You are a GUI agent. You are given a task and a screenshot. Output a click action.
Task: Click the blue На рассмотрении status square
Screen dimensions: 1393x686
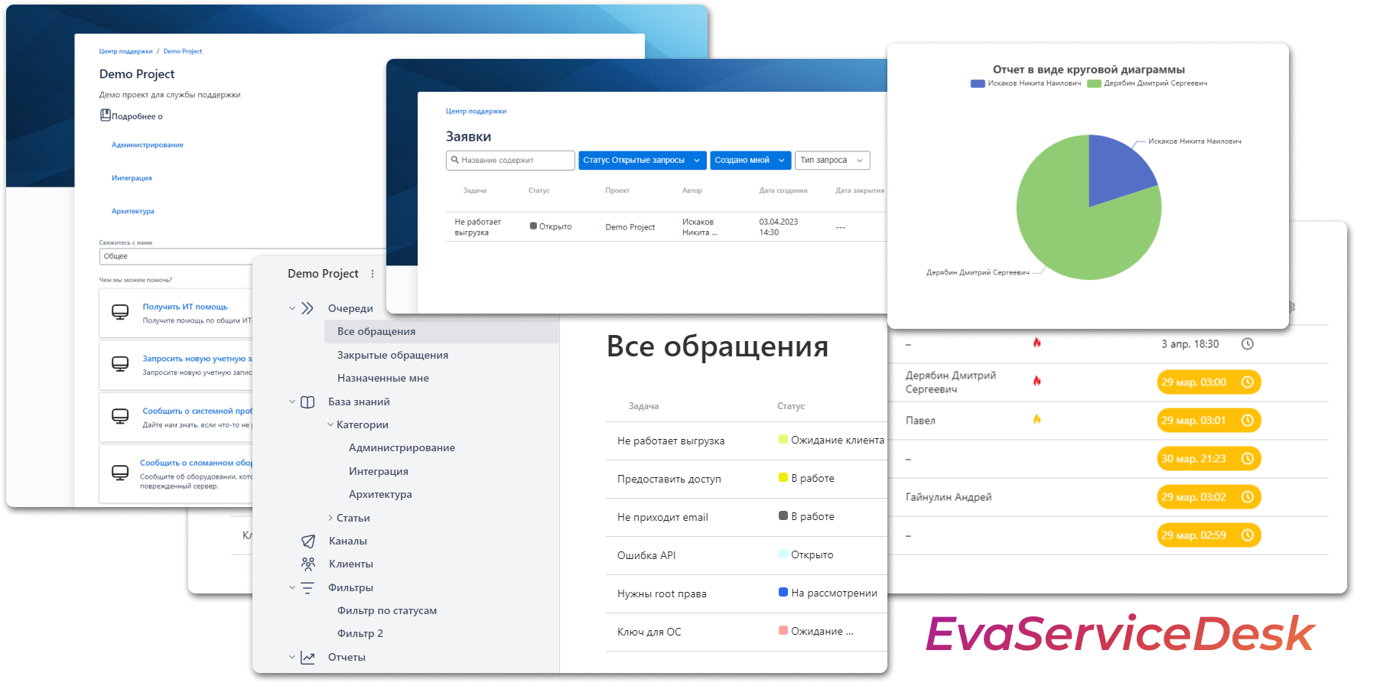pyautogui.click(x=783, y=592)
